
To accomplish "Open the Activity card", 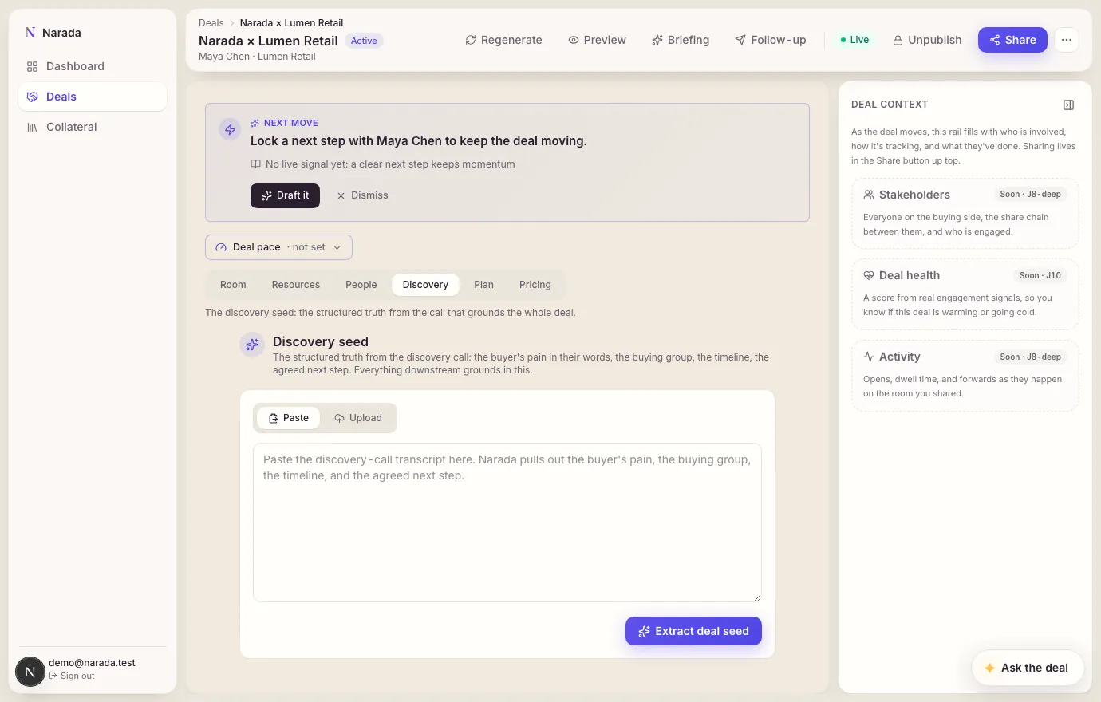I will point(965,376).
